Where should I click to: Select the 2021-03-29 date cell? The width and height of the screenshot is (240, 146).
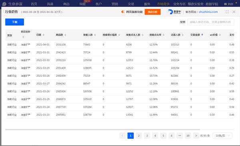tap(43, 68)
